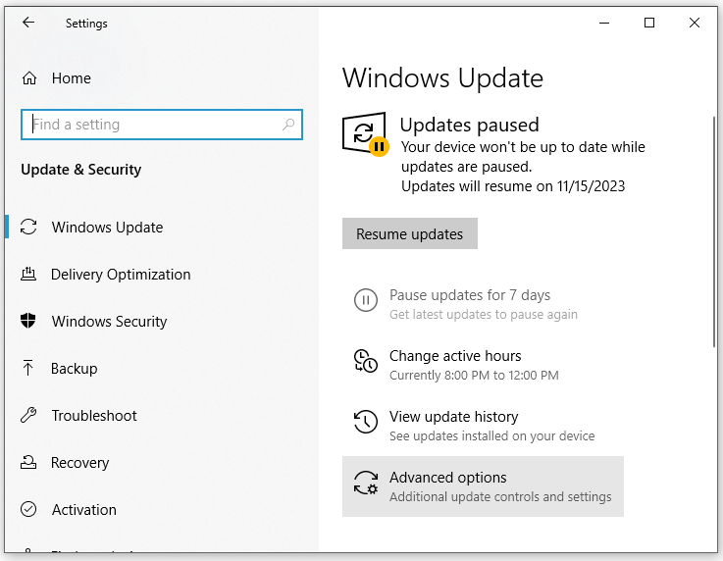This screenshot has width=723, height=561.
Task: Open Delivery Optimization section
Action: (x=121, y=275)
